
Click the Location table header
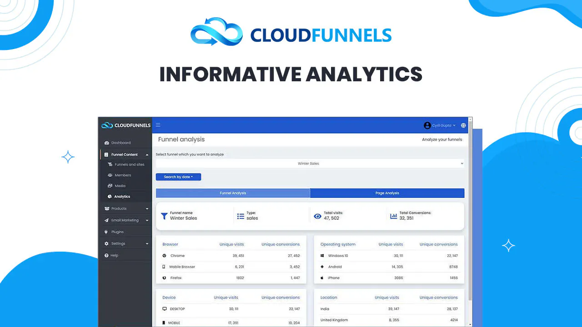coord(329,297)
